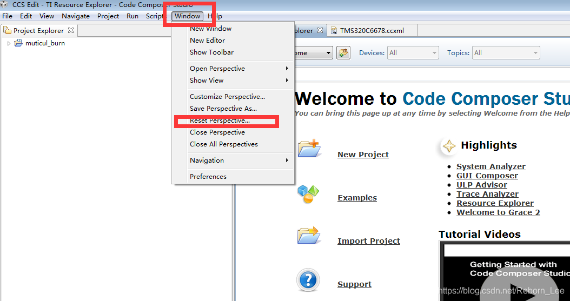This screenshot has width=570, height=301.
Task: Click the muticul_burn project folder icon
Action: pyautogui.click(x=18, y=43)
